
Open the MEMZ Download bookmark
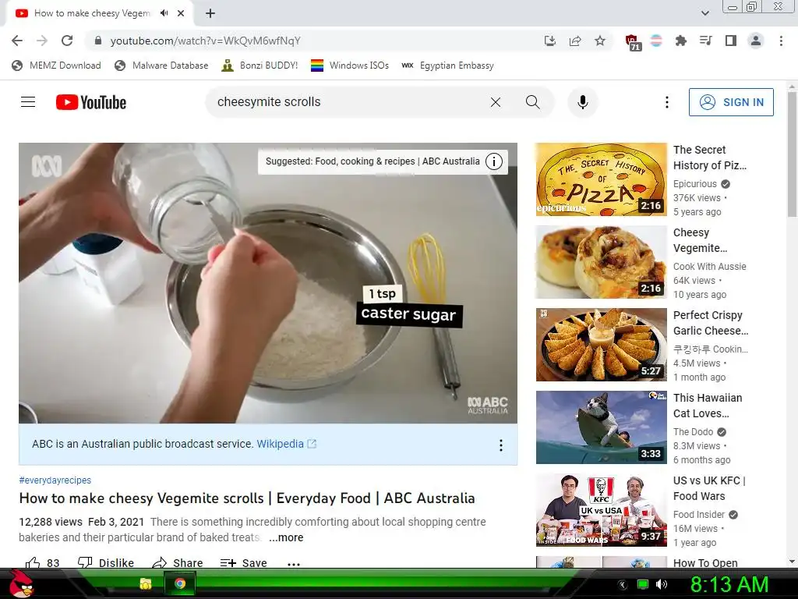[x=56, y=66]
